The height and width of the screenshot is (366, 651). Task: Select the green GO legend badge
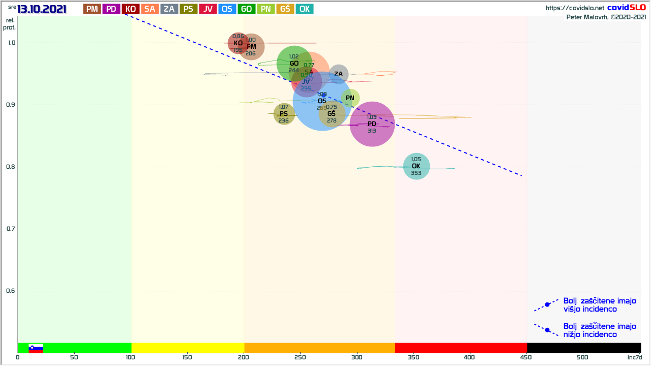click(247, 9)
